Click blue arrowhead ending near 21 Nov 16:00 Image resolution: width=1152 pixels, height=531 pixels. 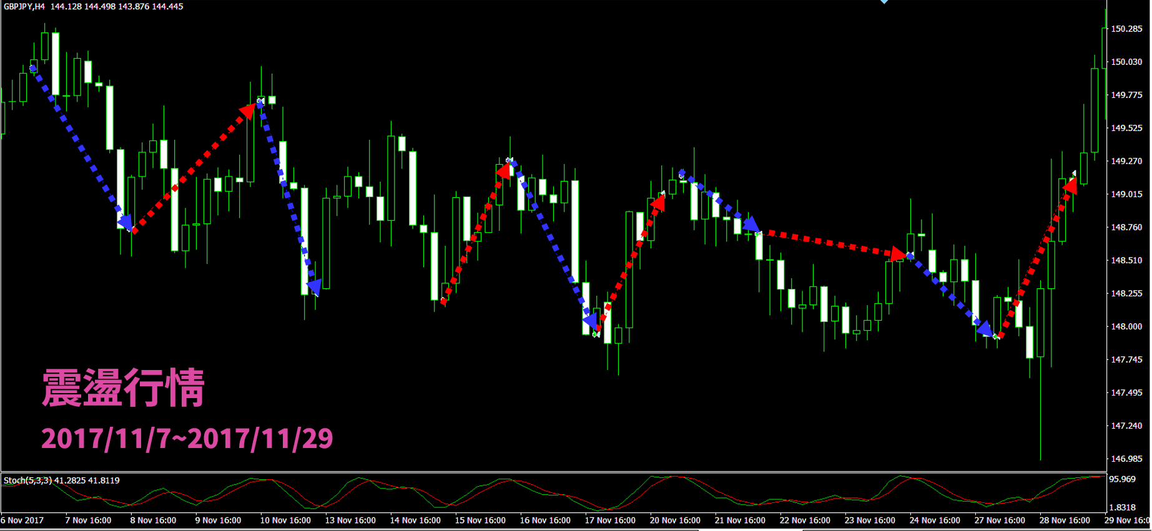click(x=751, y=225)
